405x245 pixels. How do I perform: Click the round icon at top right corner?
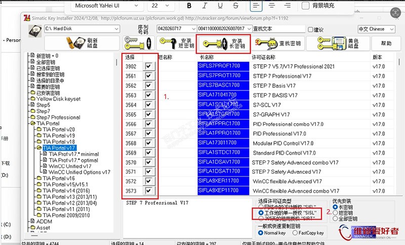click(x=395, y=12)
